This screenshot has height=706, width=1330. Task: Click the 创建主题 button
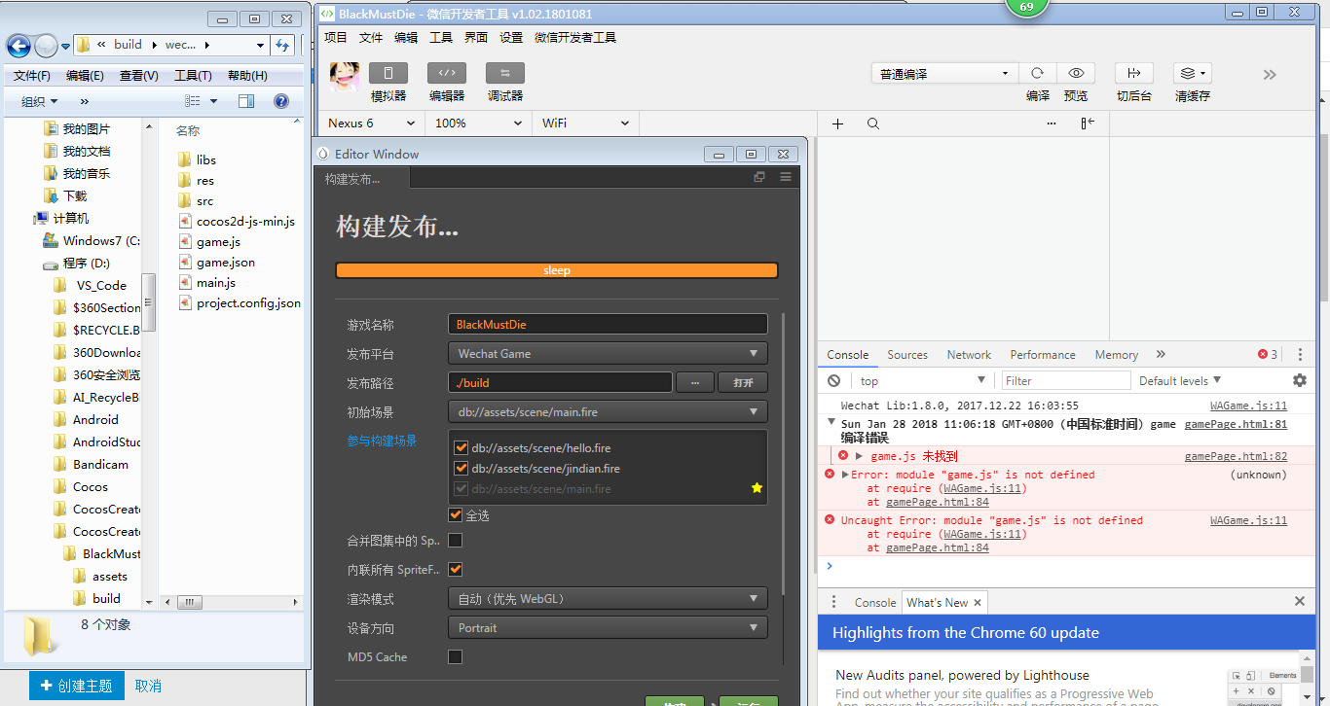coord(77,686)
